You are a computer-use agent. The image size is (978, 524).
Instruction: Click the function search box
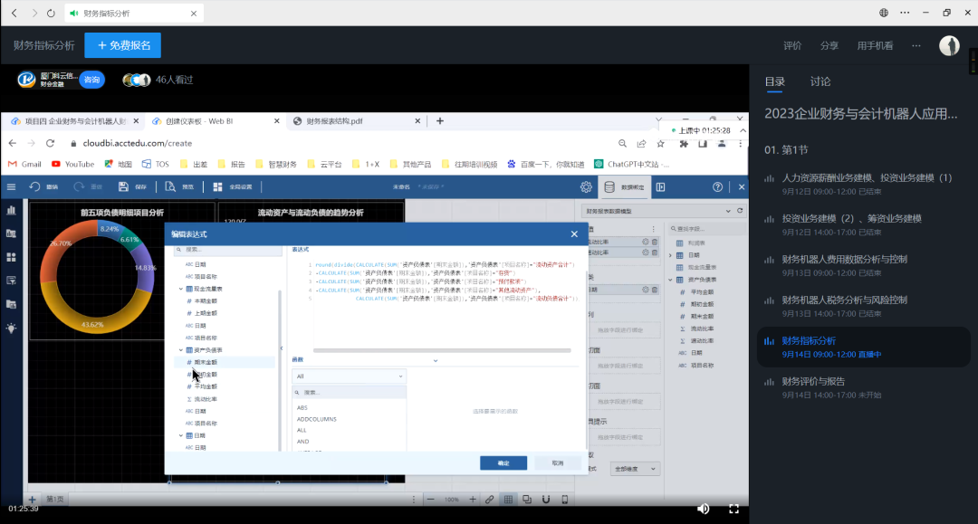(350, 393)
